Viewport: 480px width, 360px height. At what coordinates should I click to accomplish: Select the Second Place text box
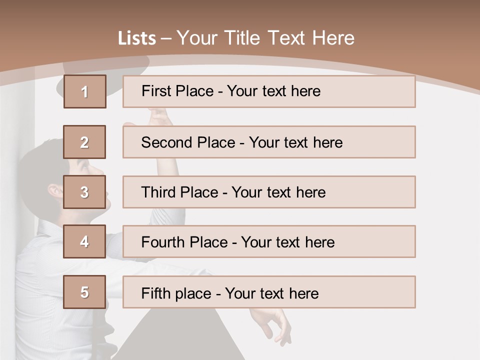coord(269,142)
